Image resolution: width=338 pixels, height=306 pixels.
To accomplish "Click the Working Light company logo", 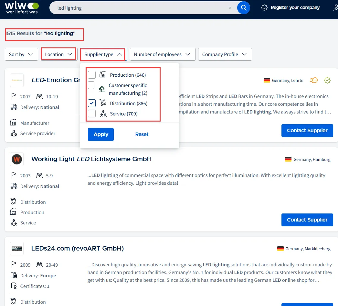I will (x=17, y=159).
